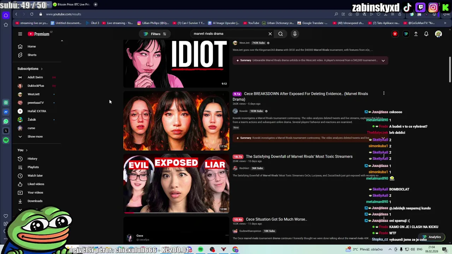Viewport: 452px width, 254px height.
Task: Open more options for the Cece BREAKSDOWN video
Action: click(384, 93)
